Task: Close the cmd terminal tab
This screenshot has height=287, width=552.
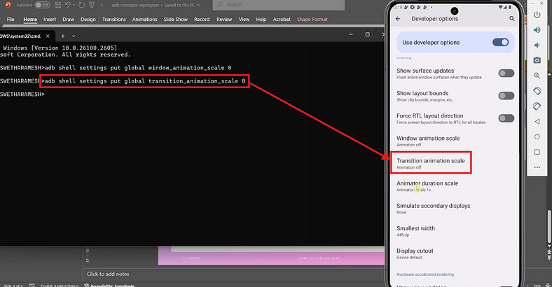Action: click(x=48, y=36)
